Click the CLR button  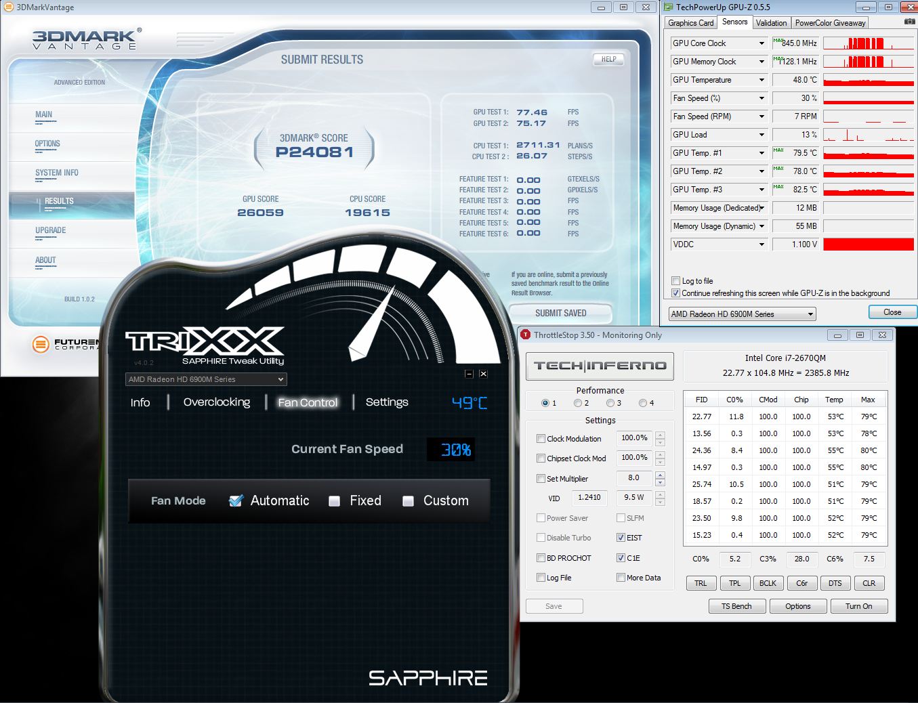tap(869, 583)
